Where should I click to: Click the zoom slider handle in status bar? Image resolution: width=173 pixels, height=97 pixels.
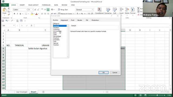coord(157,95)
